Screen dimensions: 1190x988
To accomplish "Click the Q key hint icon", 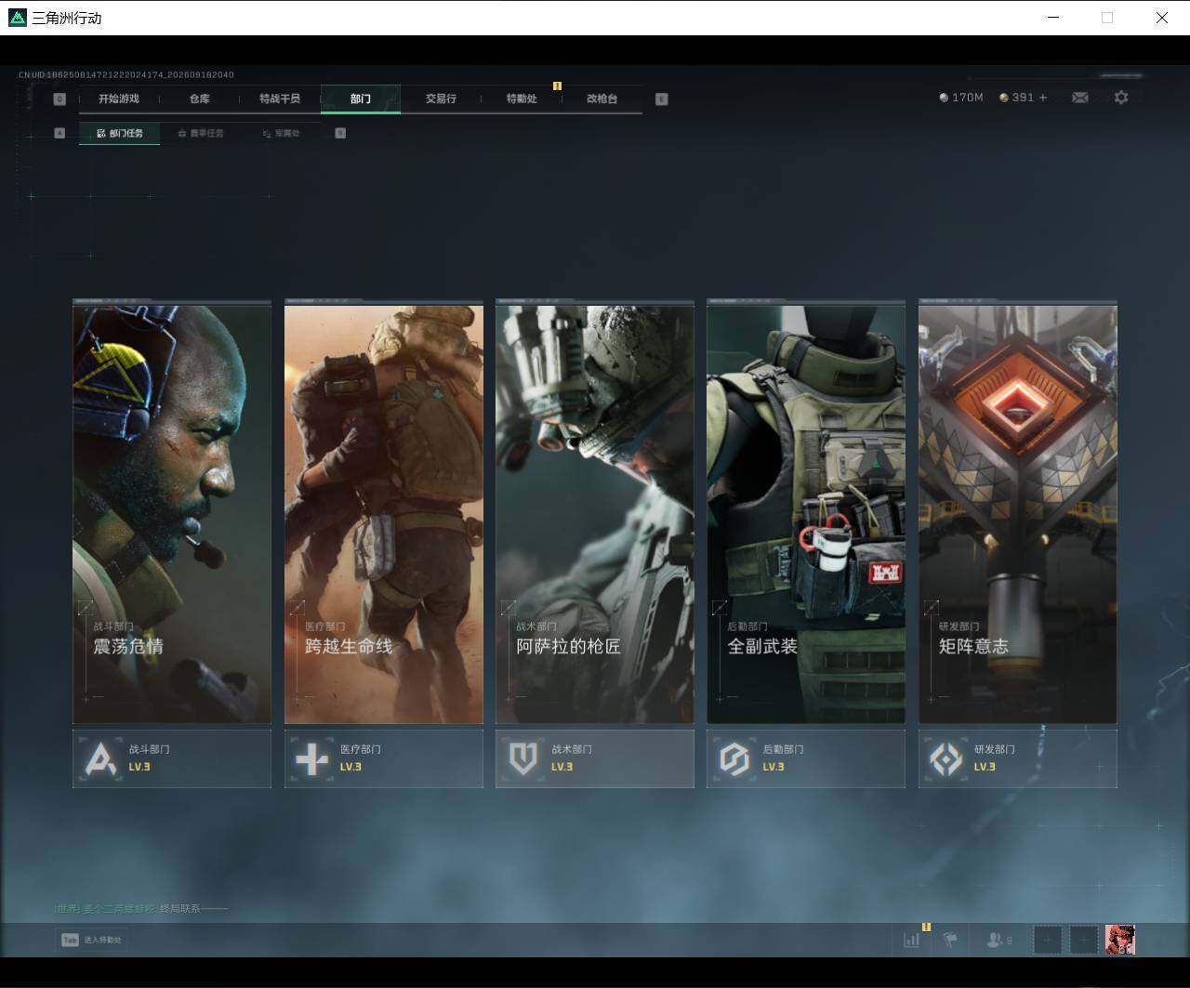I will pos(59,99).
